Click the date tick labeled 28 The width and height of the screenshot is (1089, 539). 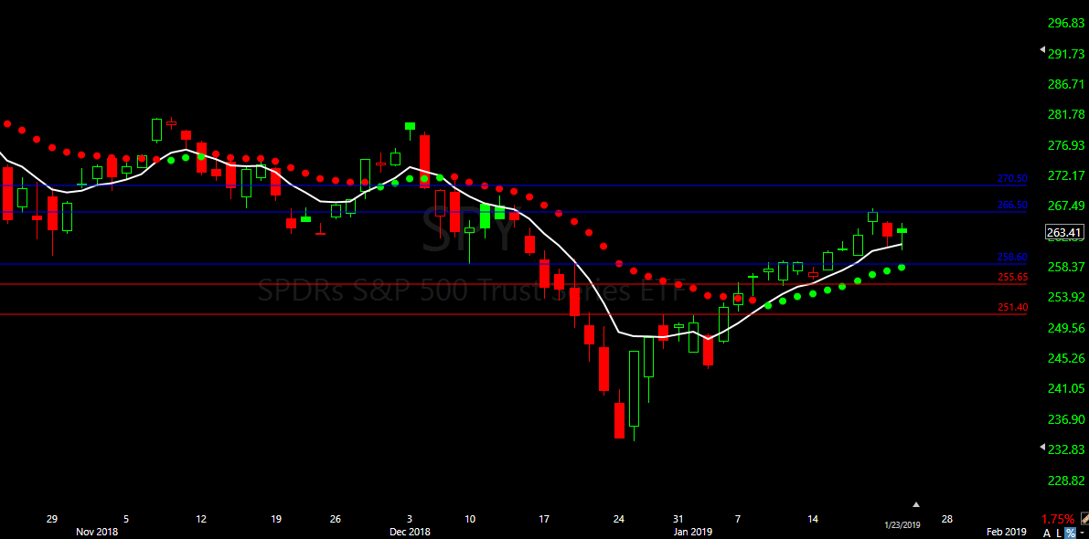click(946, 519)
